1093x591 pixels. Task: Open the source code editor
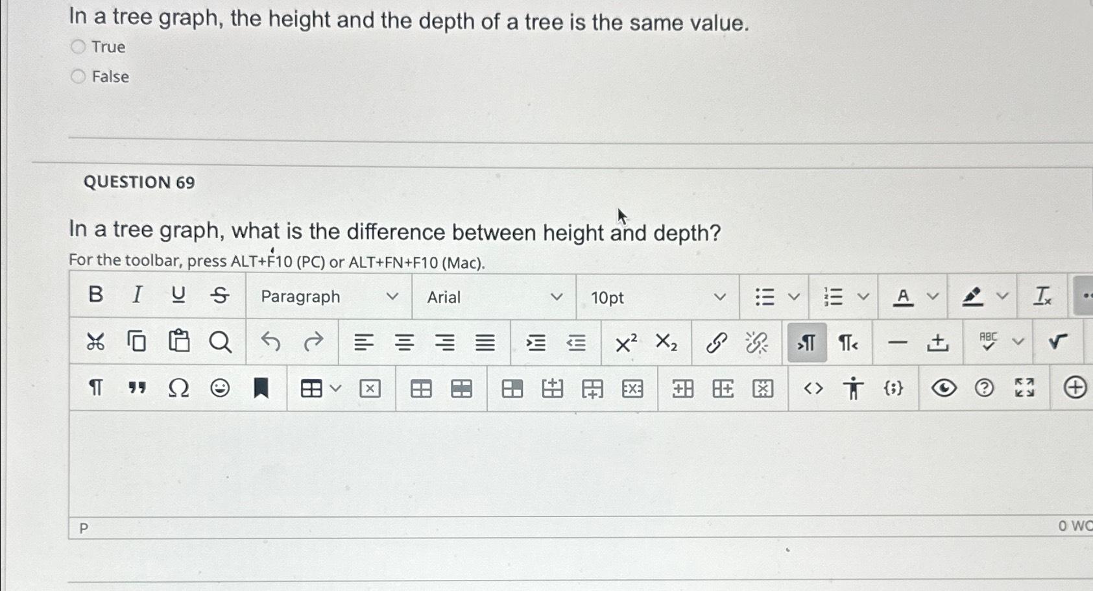coord(813,388)
